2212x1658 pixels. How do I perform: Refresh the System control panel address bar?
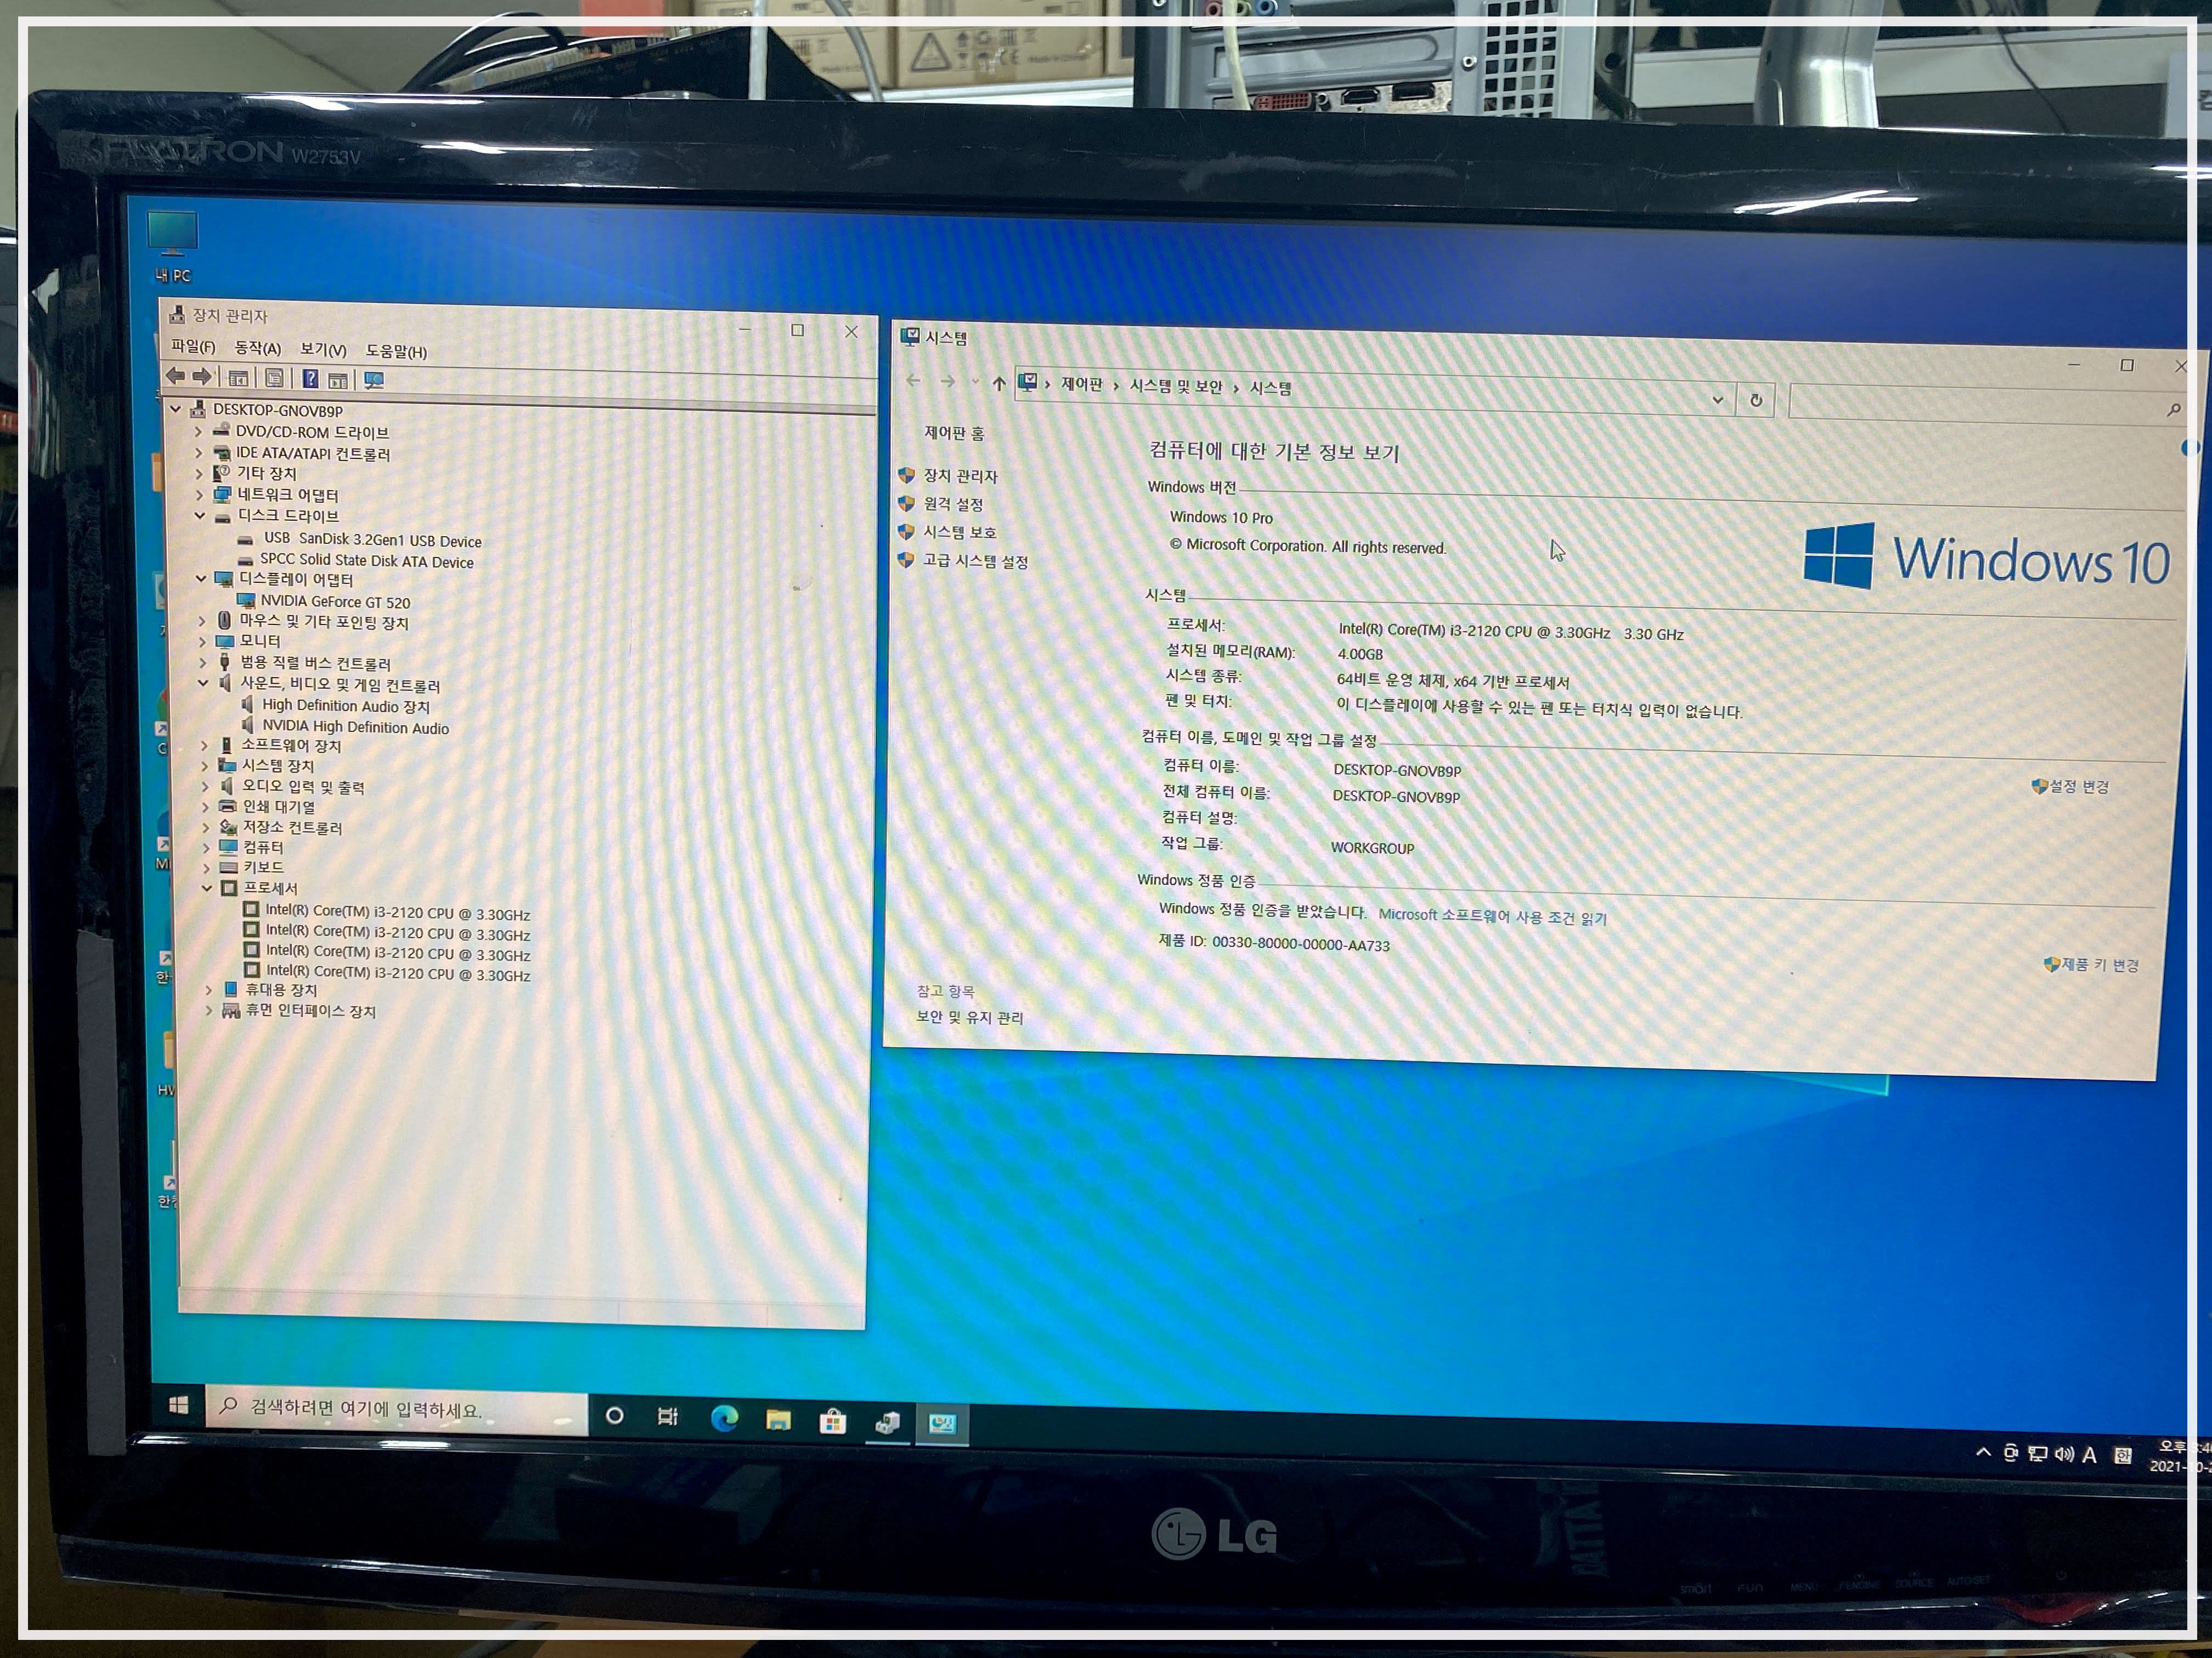pos(1756,401)
